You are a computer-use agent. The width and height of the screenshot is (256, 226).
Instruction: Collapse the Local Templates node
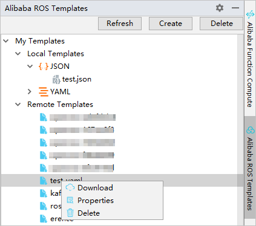[x=18, y=54]
